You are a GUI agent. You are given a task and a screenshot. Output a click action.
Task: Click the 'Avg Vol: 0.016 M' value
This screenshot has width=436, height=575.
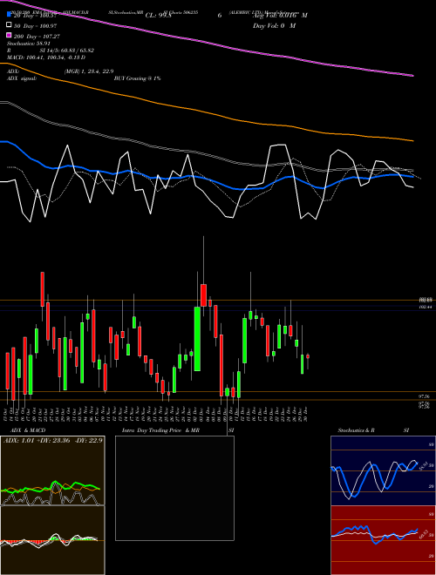280,16
